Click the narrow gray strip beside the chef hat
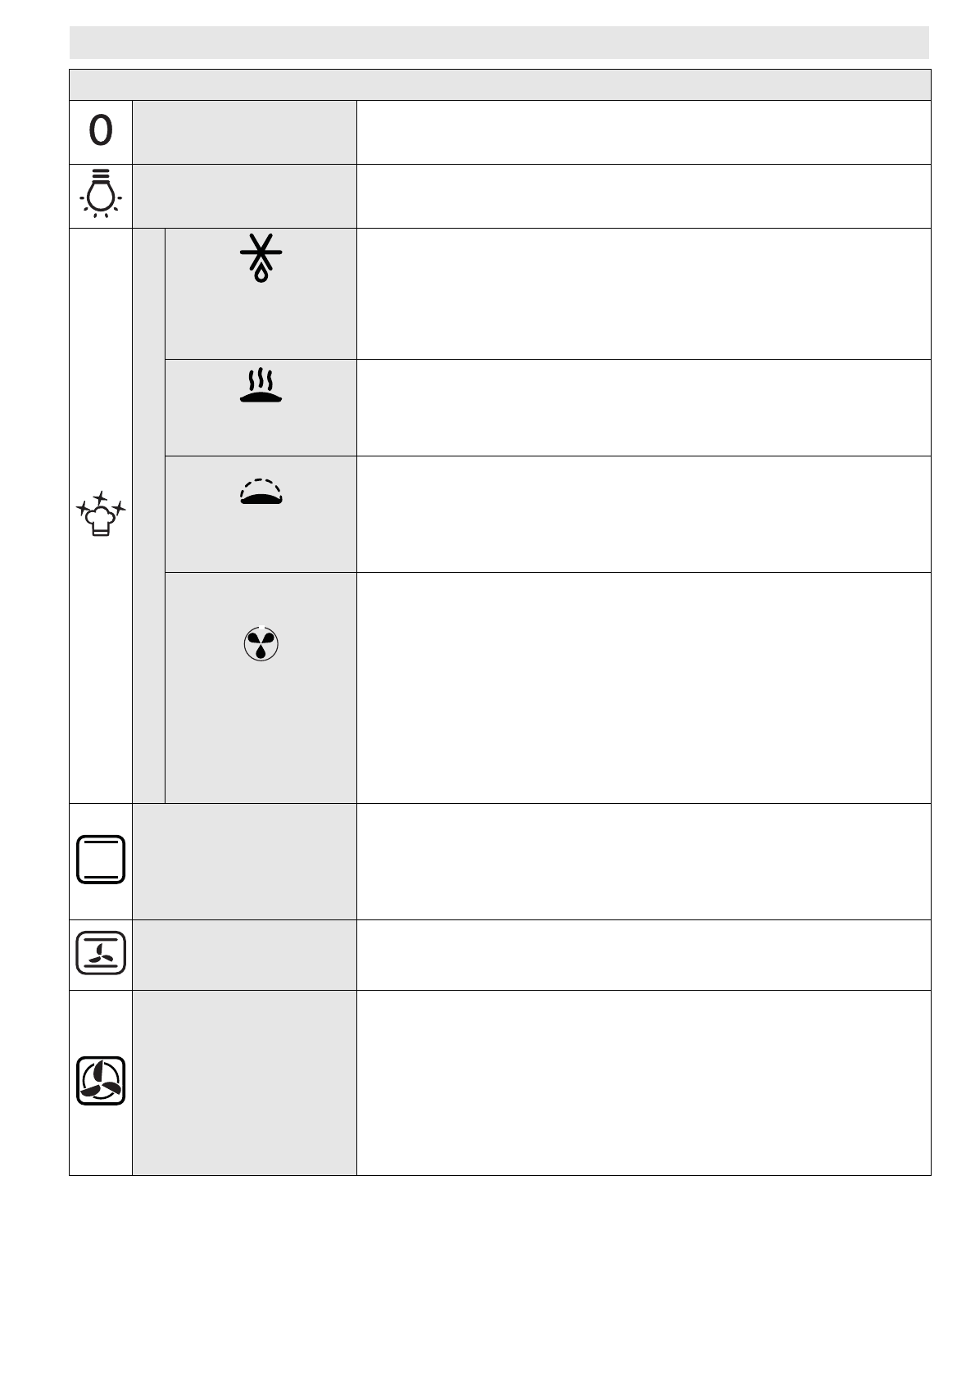975x1380 pixels. point(148,515)
